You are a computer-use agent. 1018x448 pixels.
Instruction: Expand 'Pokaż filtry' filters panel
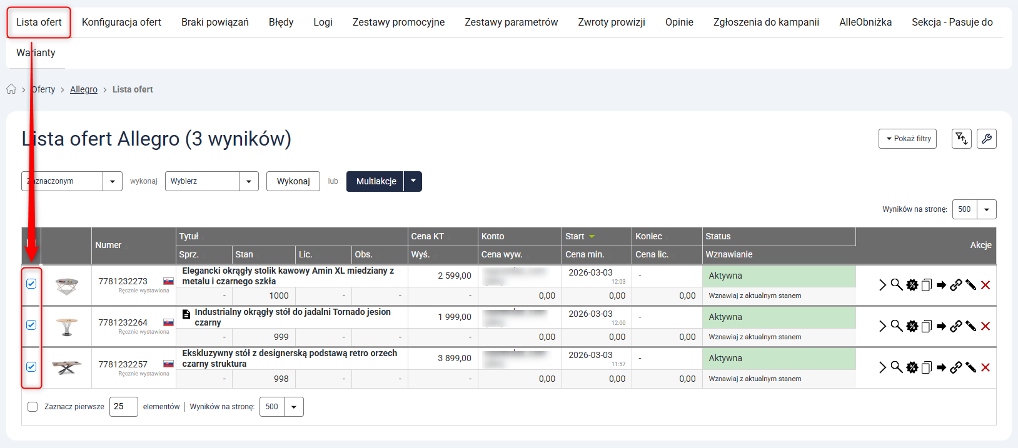(x=907, y=139)
